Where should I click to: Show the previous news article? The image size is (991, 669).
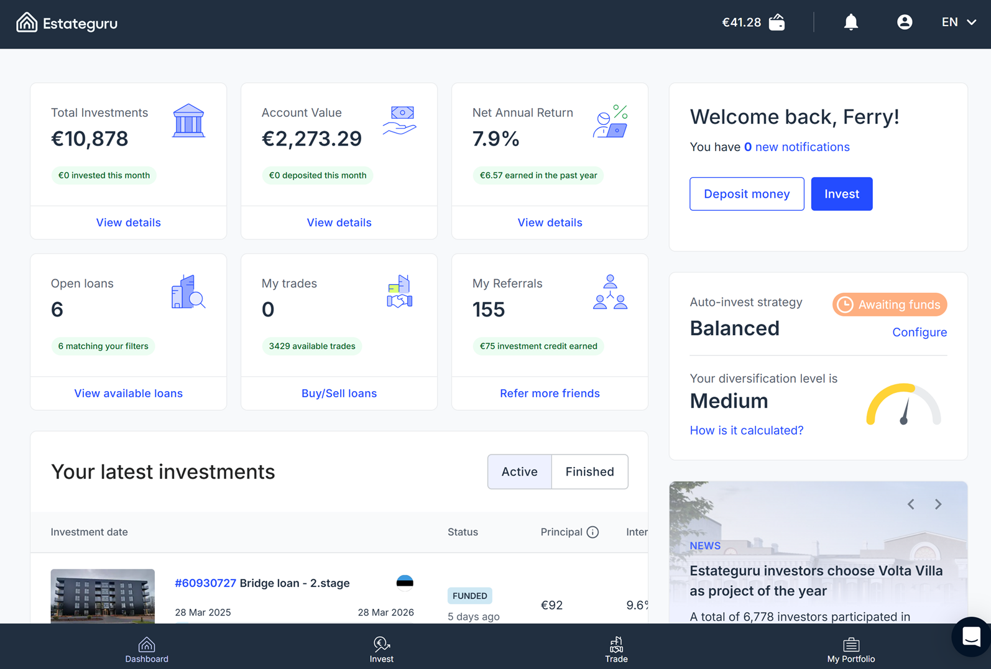tap(911, 504)
